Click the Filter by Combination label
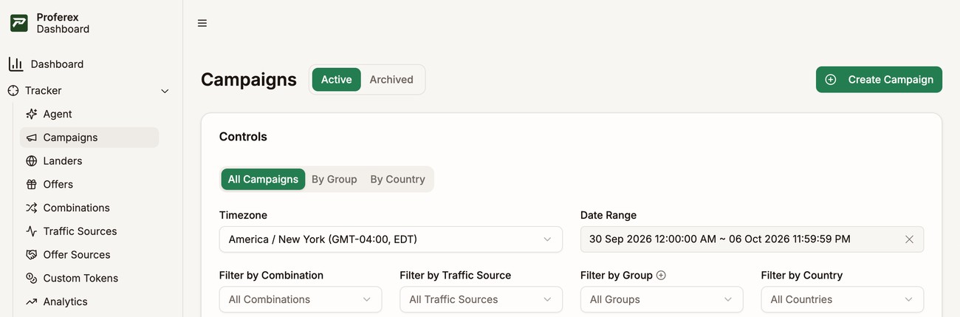The width and height of the screenshot is (960, 317). (271, 276)
